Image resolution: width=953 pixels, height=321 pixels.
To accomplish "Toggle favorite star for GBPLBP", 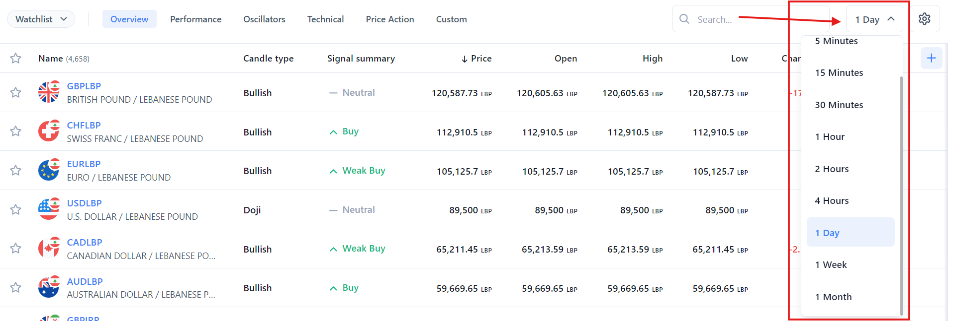I will pyautogui.click(x=16, y=92).
